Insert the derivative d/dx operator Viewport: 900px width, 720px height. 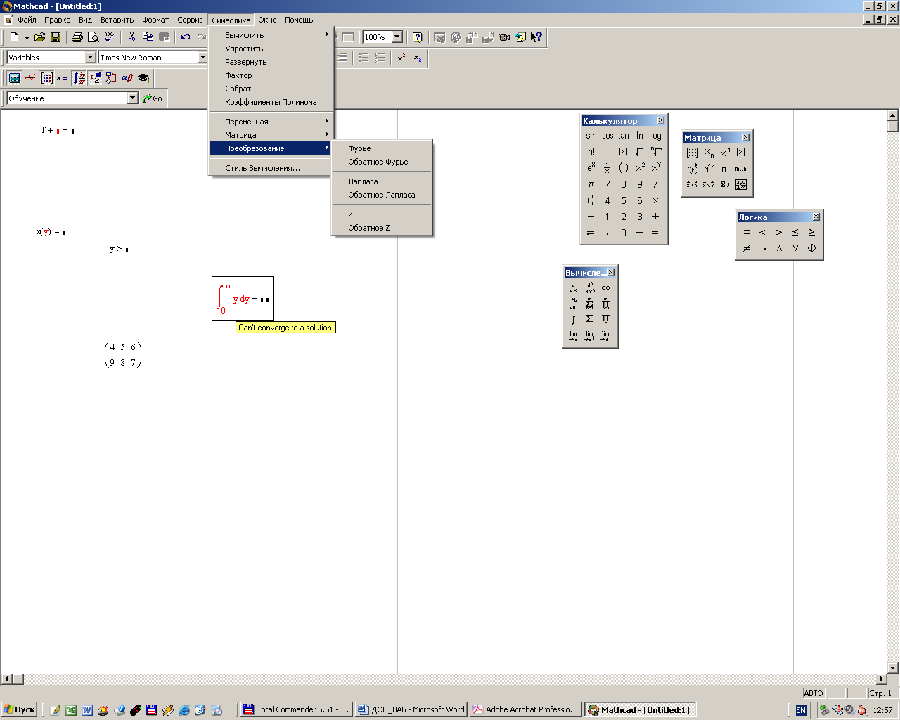573,288
